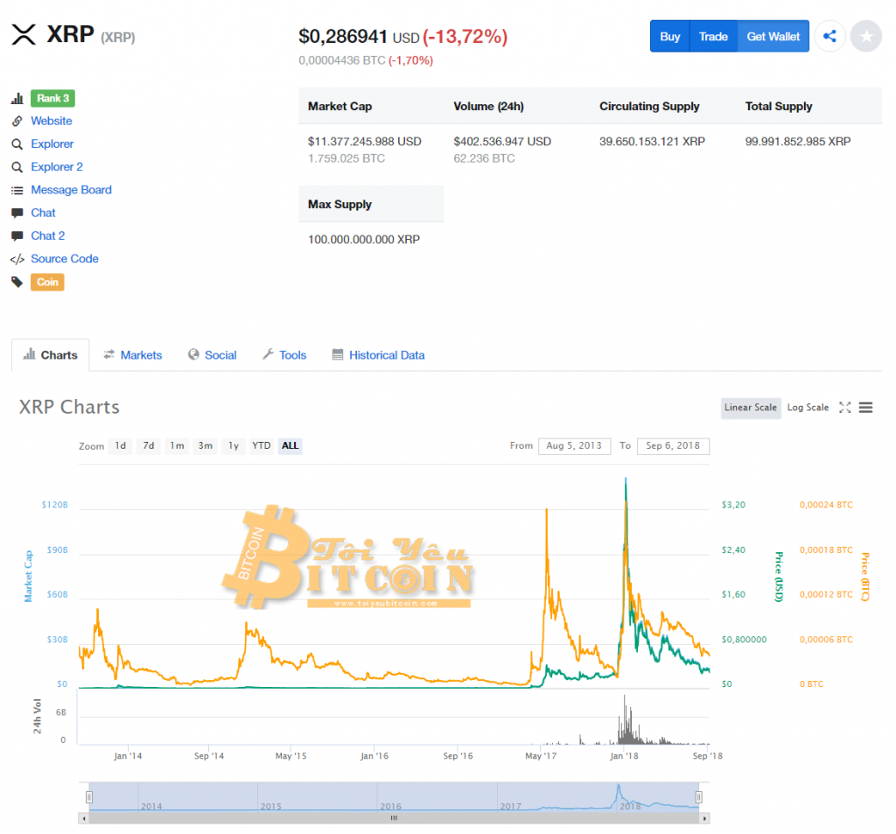Screen dimensions: 896x834
Task: Set chart zoom to 3m
Action: pos(205,445)
